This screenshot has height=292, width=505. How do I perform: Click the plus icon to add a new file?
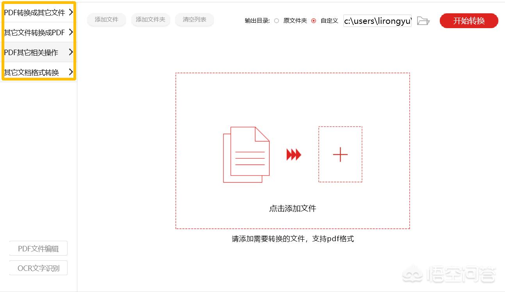(340, 154)
